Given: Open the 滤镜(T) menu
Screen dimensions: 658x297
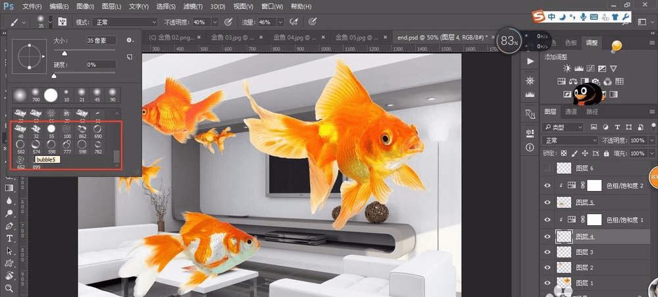Looking at the screenshot, I should [193, 7].
